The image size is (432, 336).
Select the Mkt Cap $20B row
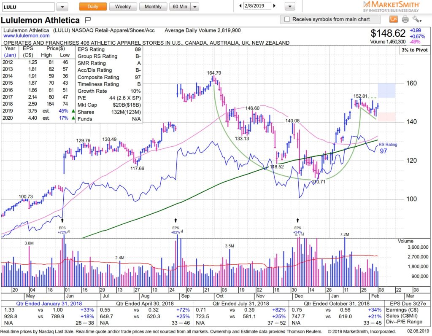coord(109,105)
